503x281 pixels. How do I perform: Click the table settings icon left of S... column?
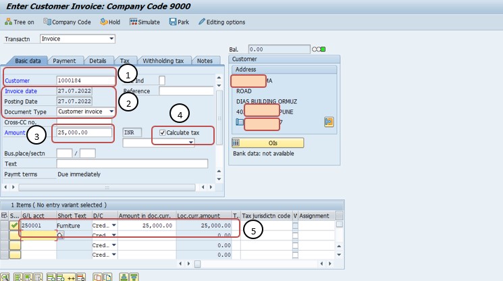[x=4, y=215]
